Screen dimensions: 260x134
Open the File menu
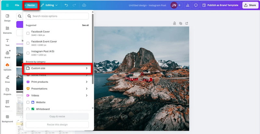[x=17, y=5]
